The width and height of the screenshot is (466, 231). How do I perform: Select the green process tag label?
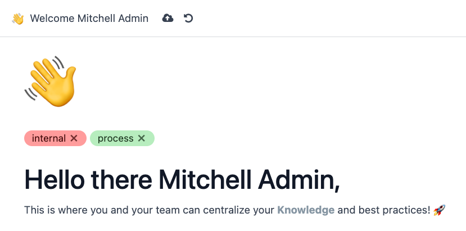[x=115, y=138]
